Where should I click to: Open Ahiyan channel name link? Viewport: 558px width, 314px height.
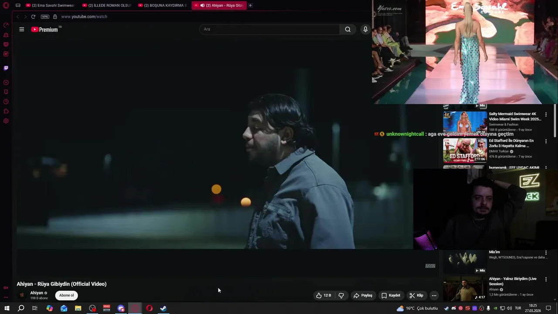(x=37, y=293)
